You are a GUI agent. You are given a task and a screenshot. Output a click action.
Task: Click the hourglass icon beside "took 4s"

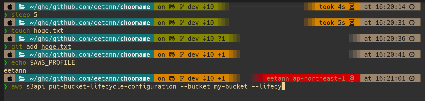[x=352, y=7]
